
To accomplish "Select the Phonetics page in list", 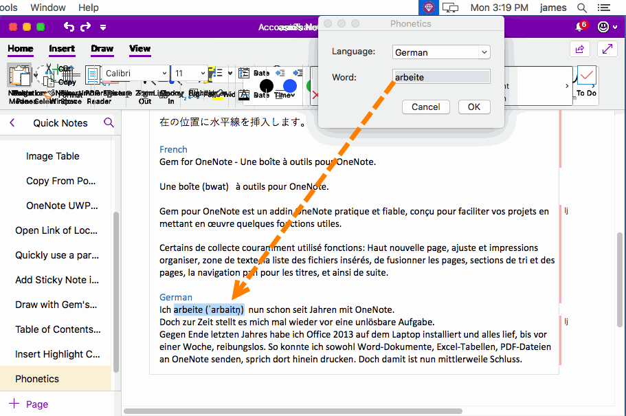I will pos(56,378).
